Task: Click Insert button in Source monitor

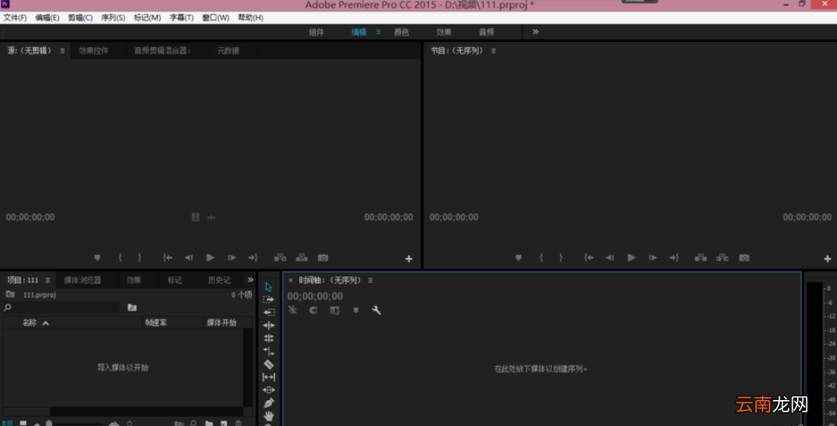Action: coord(281,257)
